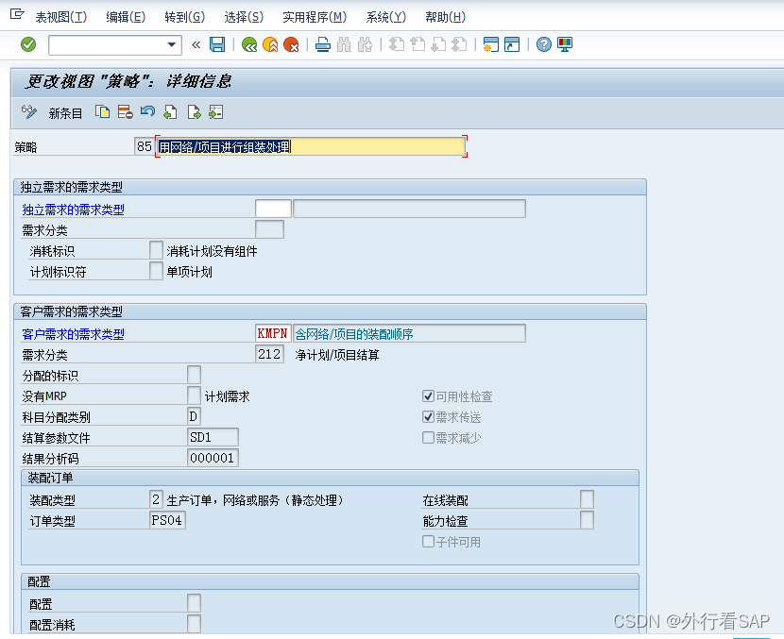Image resolution: width=784 pixels, height=639 pixels.
Task: Open the 编辑(E) menu
Action: tap(126, 17)
